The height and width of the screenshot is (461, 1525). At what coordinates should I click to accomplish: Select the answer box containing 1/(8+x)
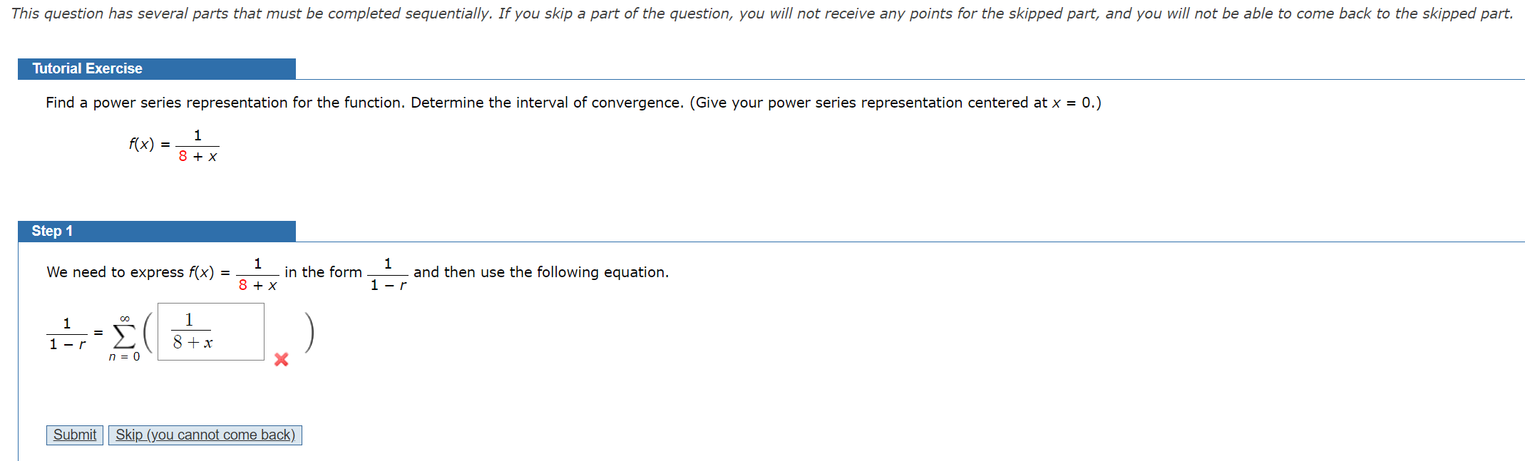click(210, 332)
